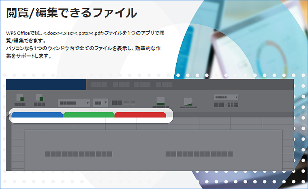Open the wide font name dropdown
Screen dimensions: 308x189
click(x=74, y=103)
